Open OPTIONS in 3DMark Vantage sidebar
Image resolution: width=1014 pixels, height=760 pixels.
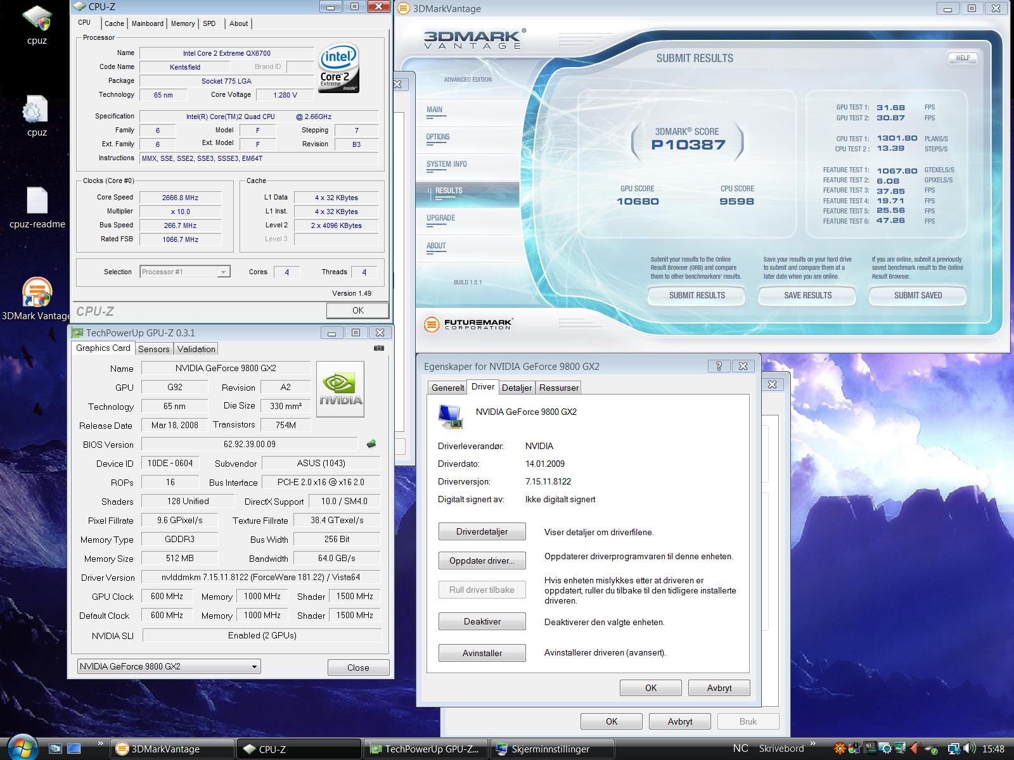[438, 137]
